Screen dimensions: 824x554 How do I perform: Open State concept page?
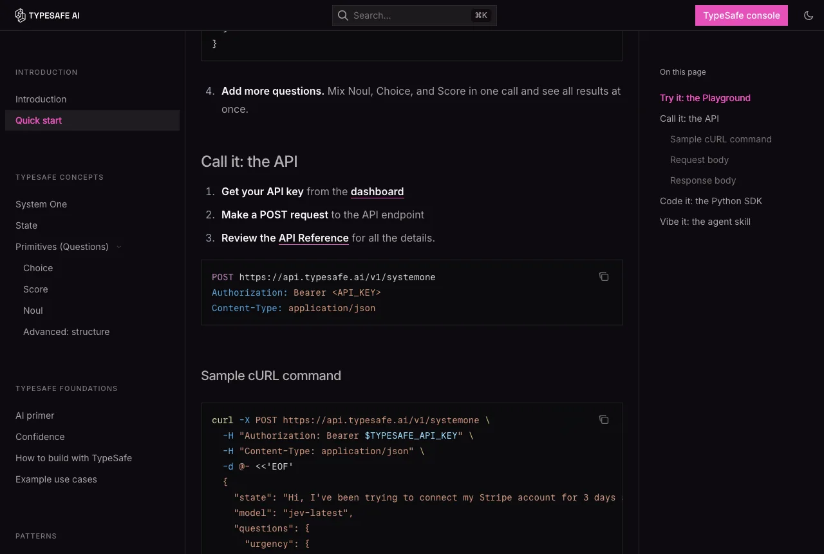[26, 225]
